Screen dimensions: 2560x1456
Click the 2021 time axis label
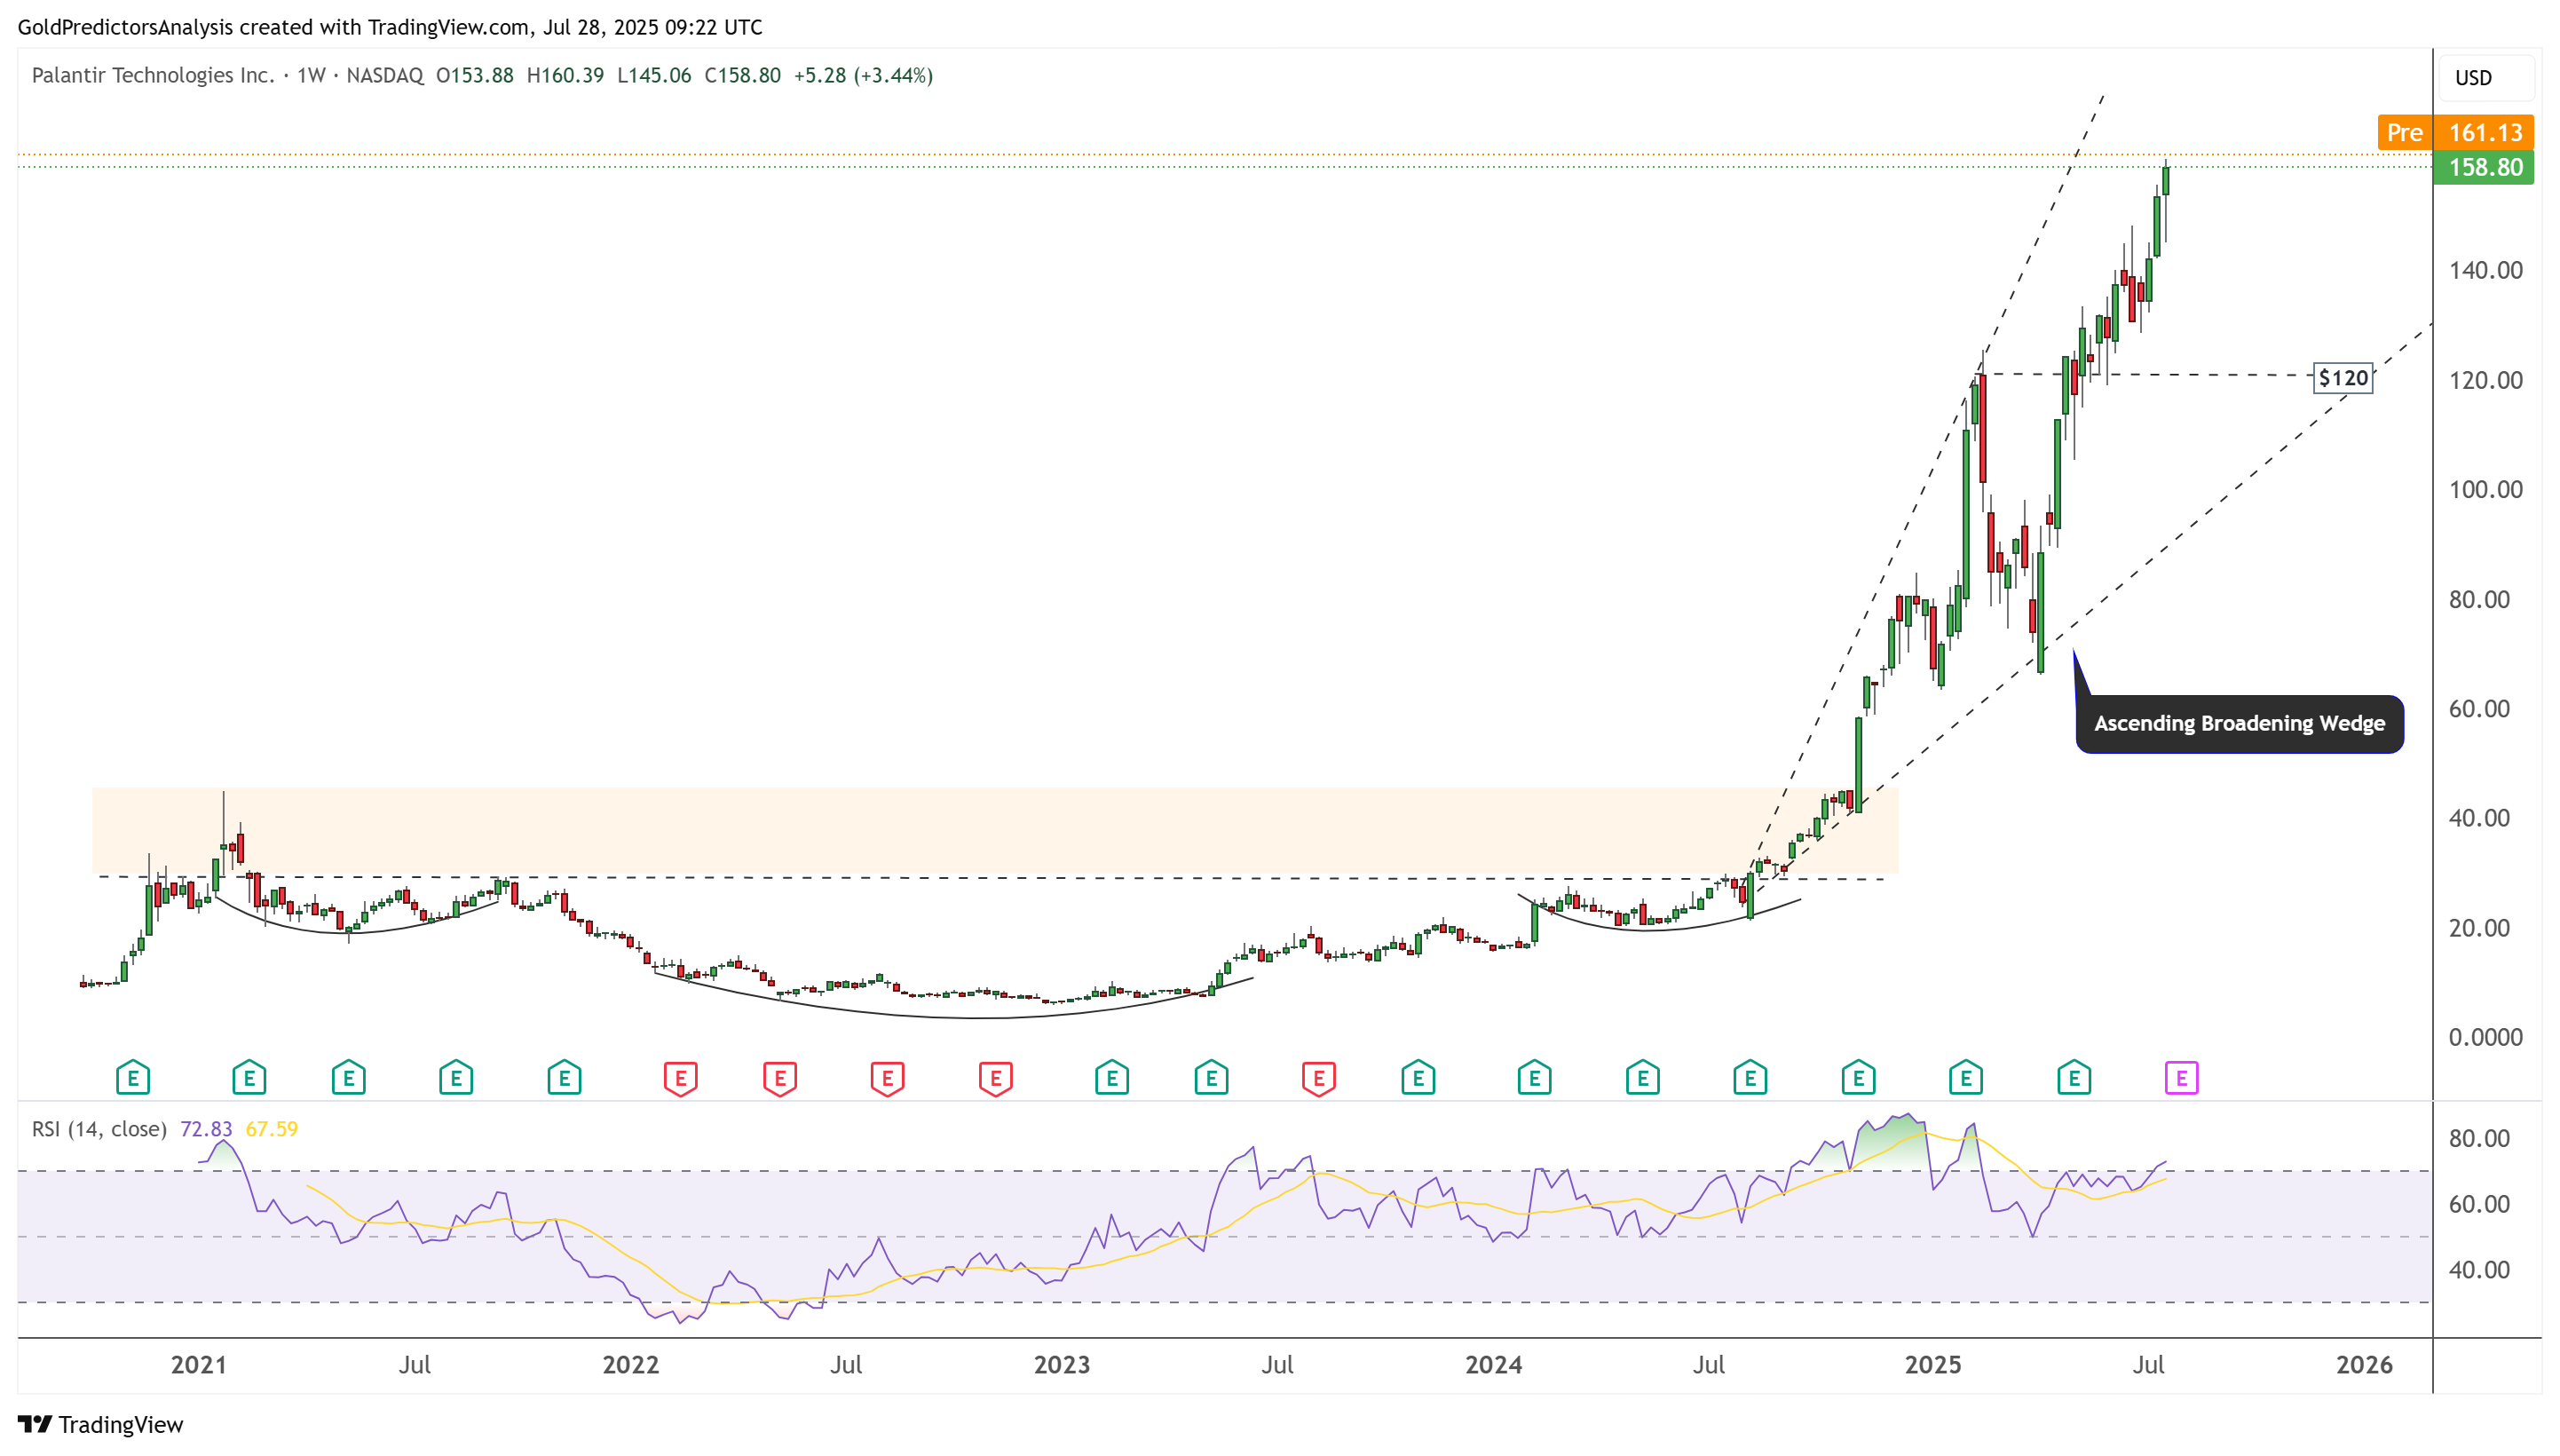[199, 1365]
